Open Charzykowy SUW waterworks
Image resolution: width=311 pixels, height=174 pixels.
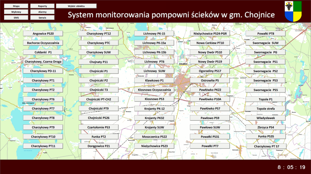coord(99,52)
